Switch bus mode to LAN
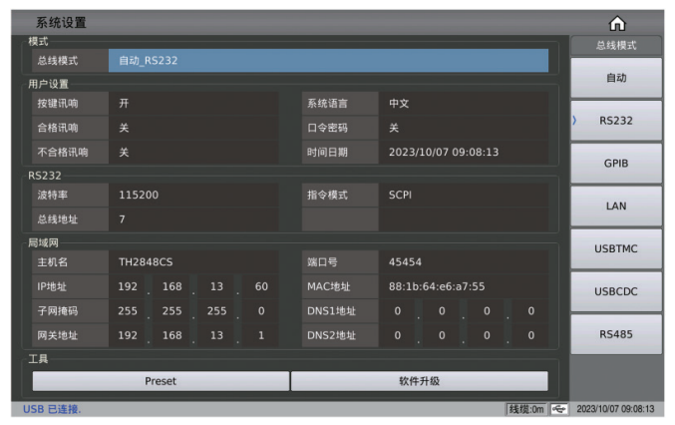 pyautogui.click(x=615, y=206)
